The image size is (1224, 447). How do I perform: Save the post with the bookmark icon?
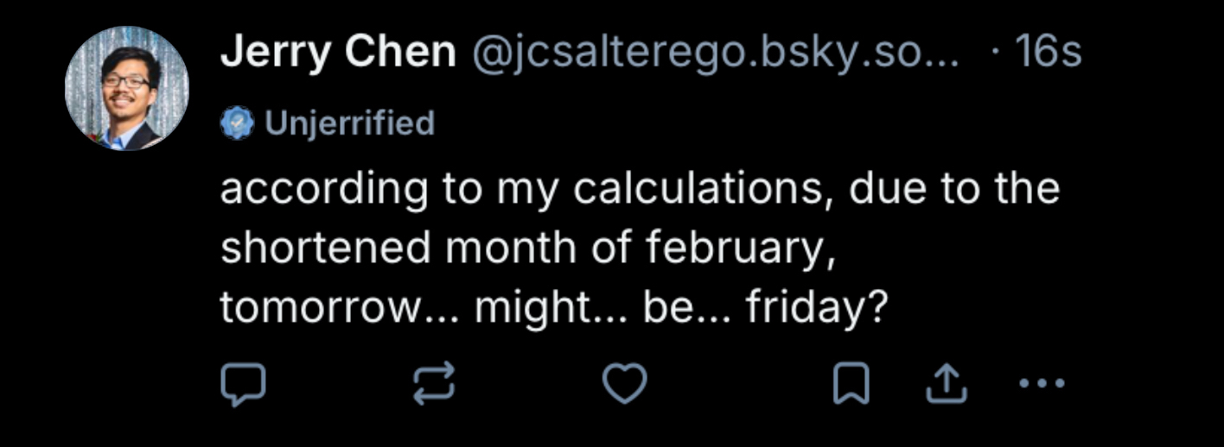(x=851, y=385)
